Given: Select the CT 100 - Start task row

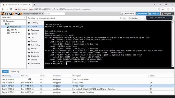Looking at the screenshot, I should [87, 83].
